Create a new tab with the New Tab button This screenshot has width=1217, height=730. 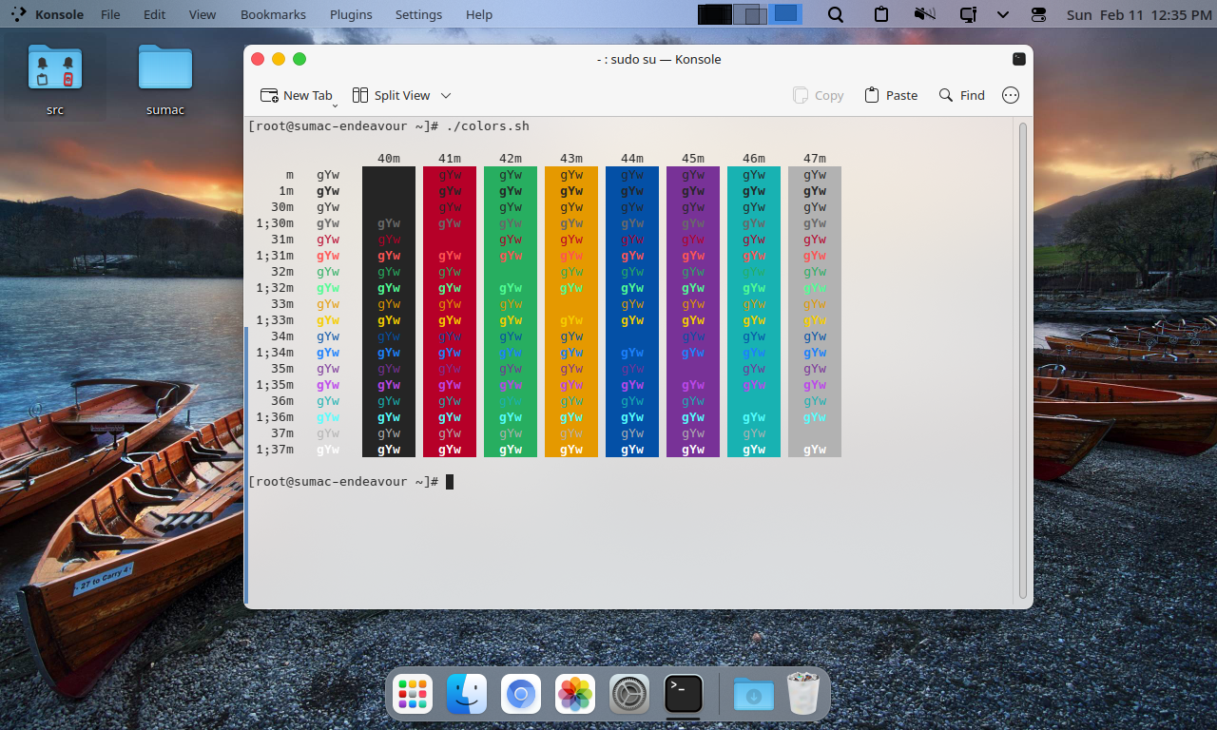tap(298, 95)
